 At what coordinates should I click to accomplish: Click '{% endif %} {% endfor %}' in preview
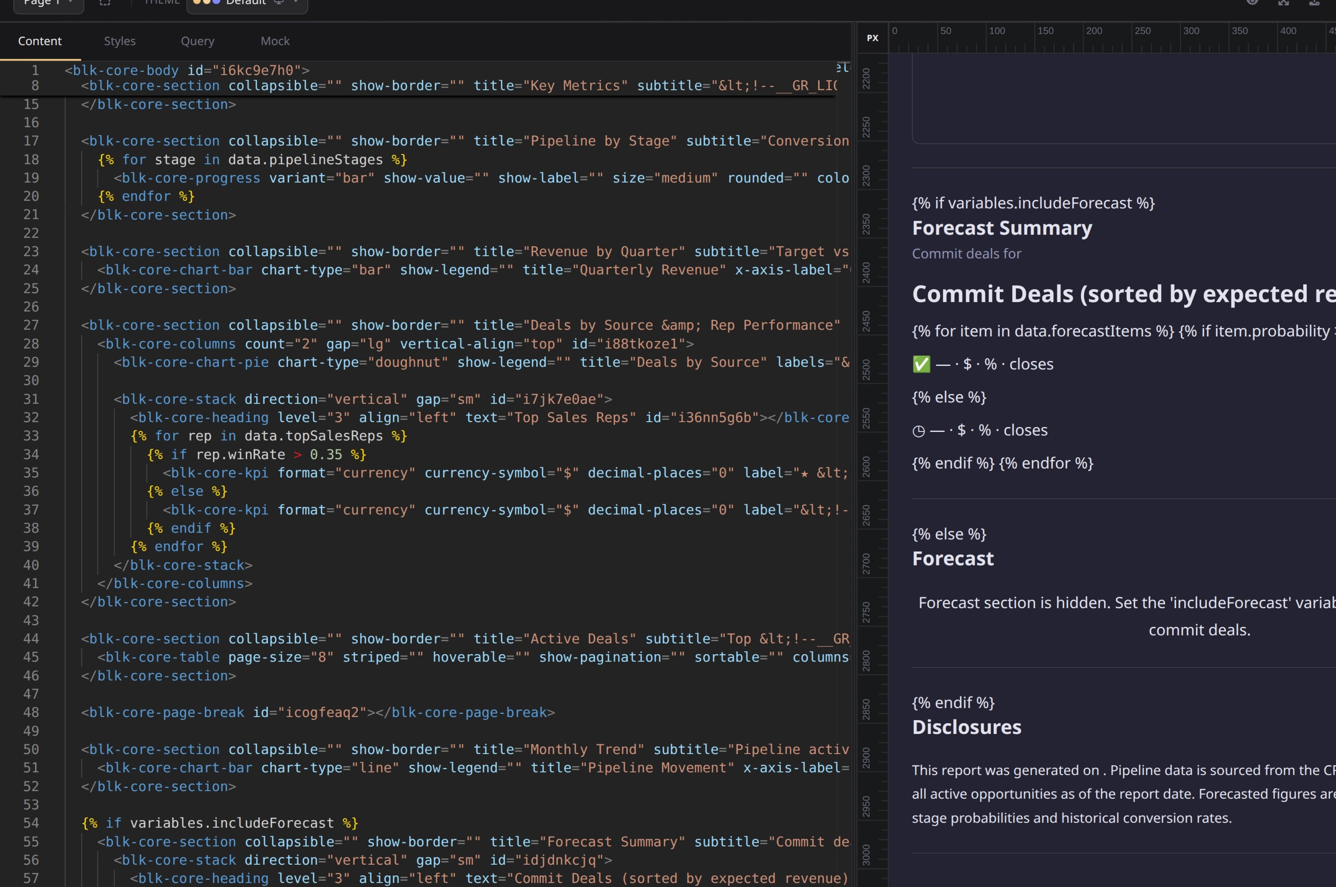(x=1002, y=463)
